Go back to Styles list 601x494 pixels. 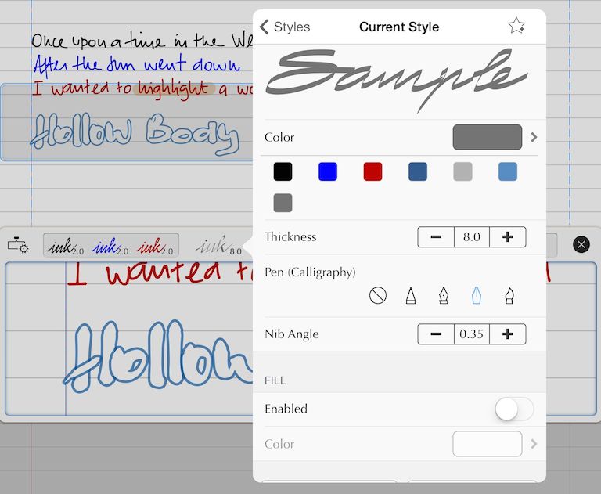[285, 27]
